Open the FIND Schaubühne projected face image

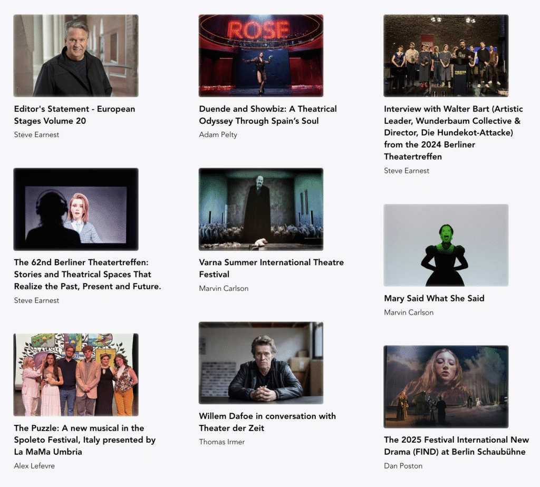tap(446, 386)
